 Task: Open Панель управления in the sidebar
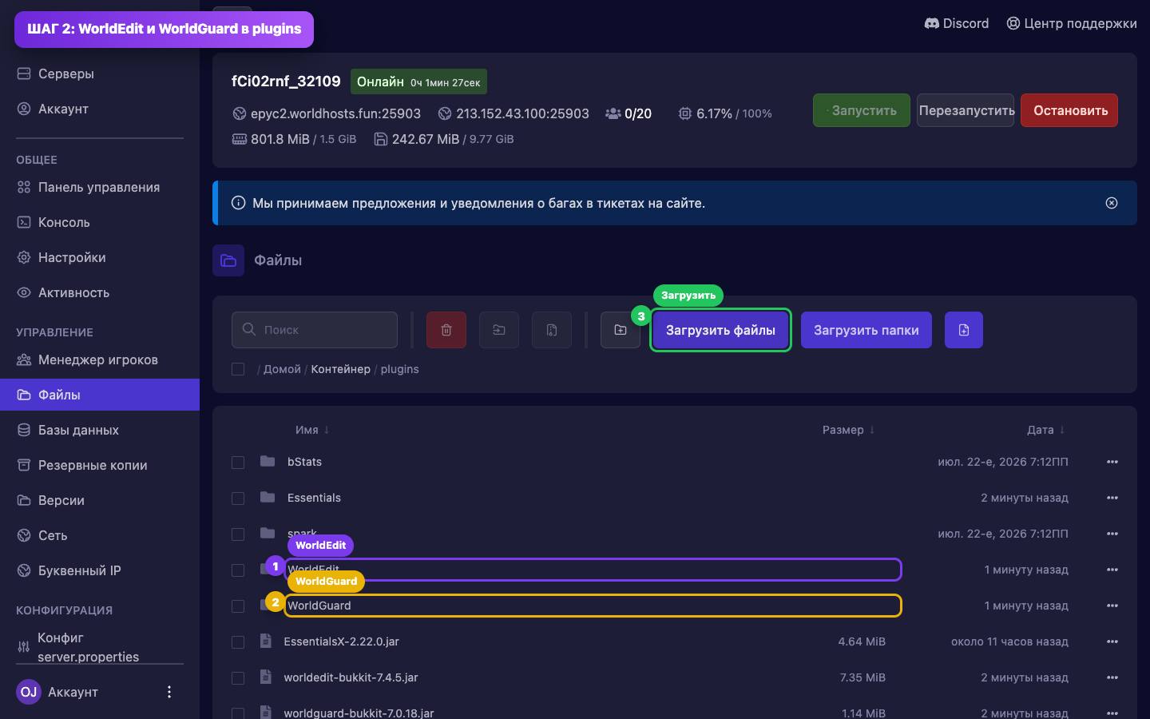(100, 187)
